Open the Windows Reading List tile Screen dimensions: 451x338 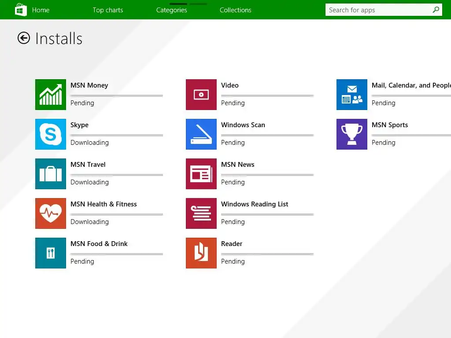[201, 213]
